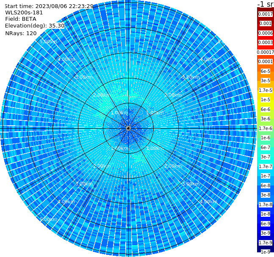274x257 pixels.
Task: Select the Elevation(deg): 35.30 text
Action: coord(35,26)
